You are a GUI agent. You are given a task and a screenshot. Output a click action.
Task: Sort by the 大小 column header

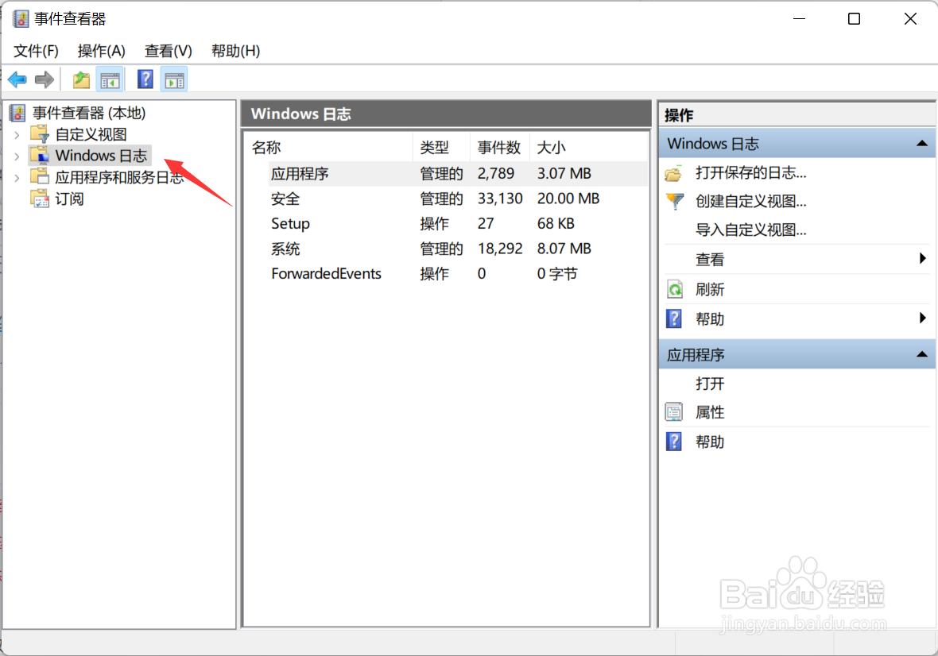click(589, 148)
